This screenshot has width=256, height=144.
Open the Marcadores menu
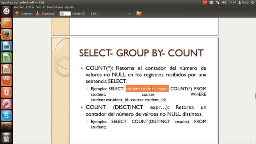point(55,7)
